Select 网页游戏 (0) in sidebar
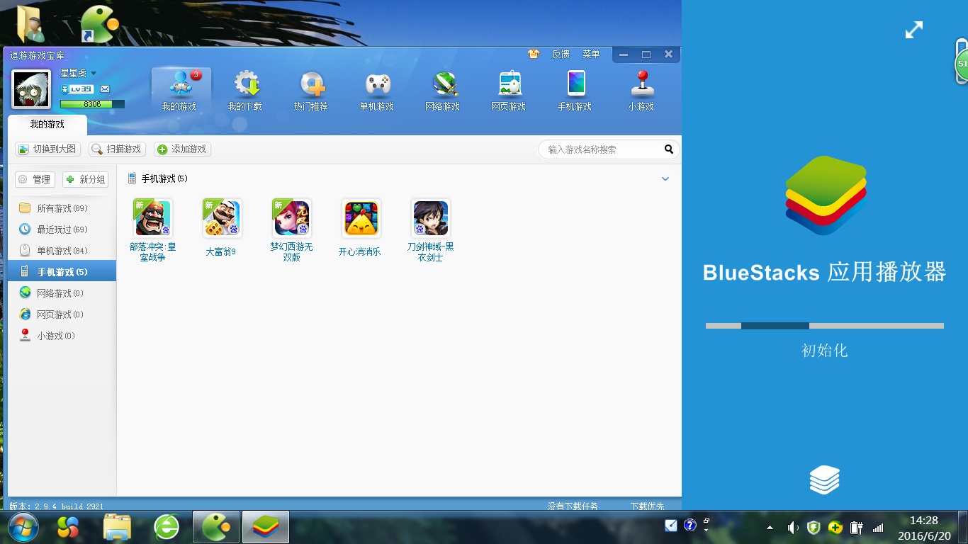This screenshot has height=544, width=968. (x=62, y=314)
